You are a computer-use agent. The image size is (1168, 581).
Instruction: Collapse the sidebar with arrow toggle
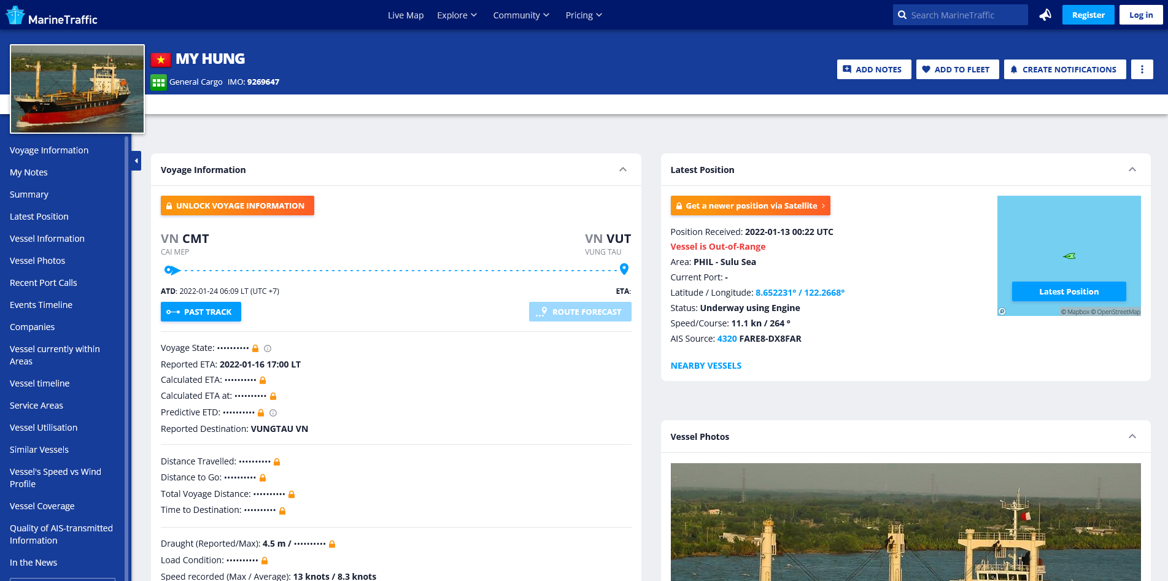[136, 161]
